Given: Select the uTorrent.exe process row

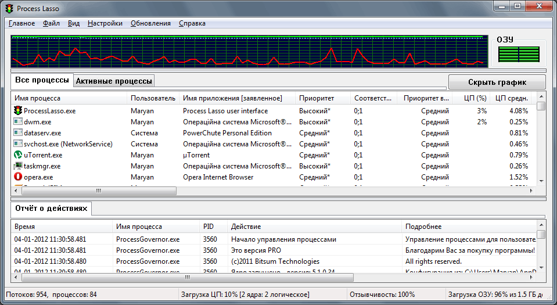Looking at the screenshot, I should tap(274, 155).
